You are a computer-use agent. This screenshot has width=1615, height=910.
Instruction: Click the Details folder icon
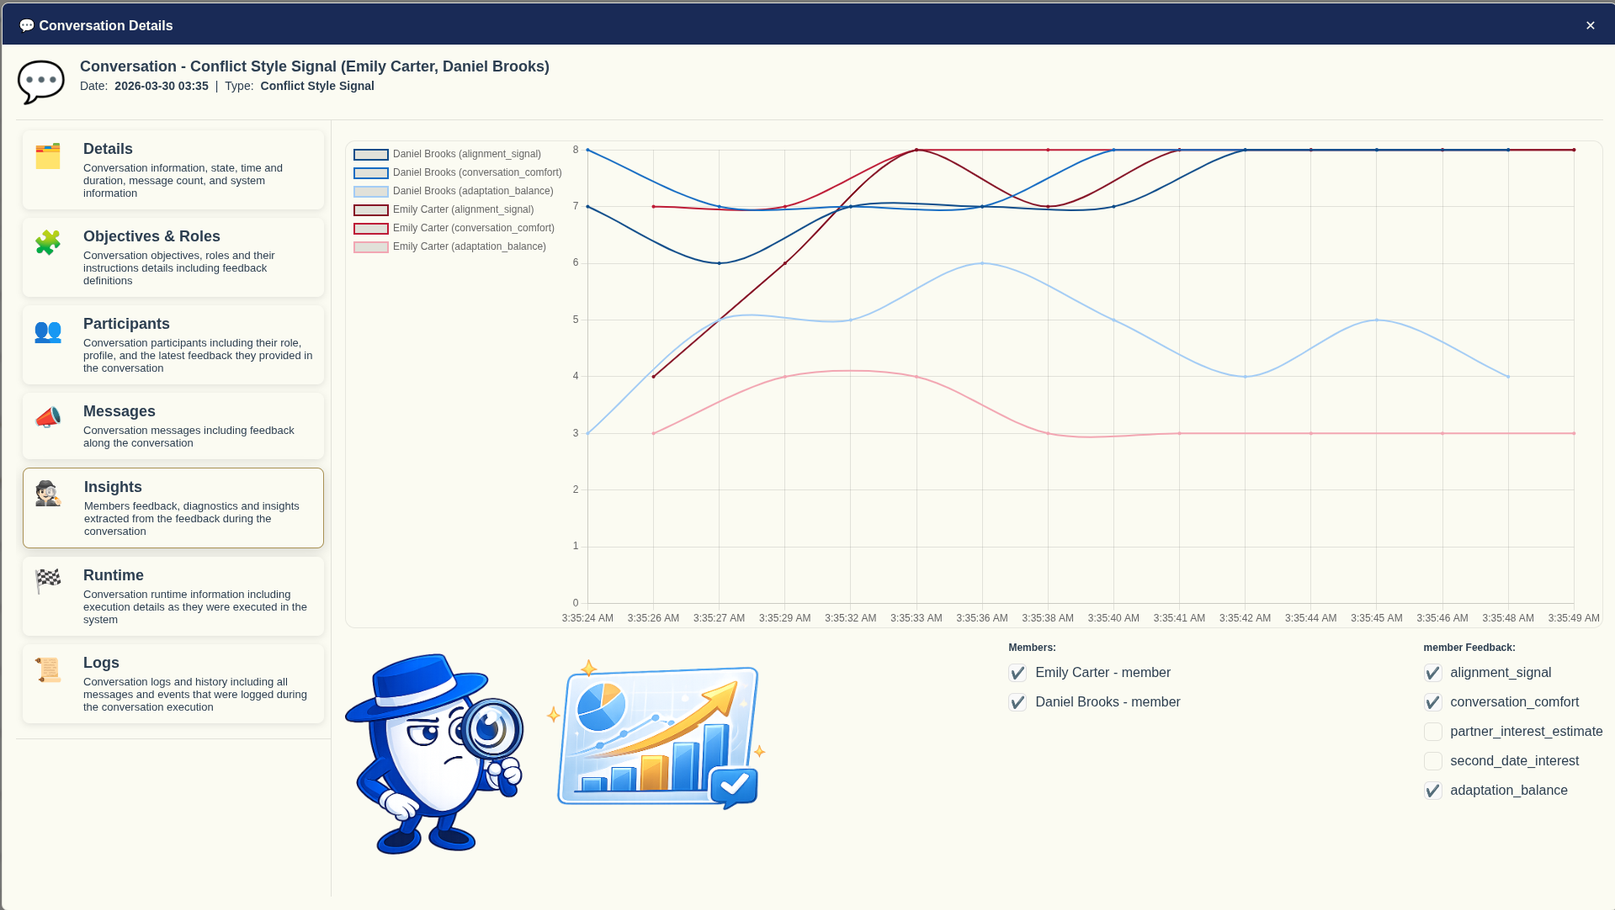(x=48, y=156)
